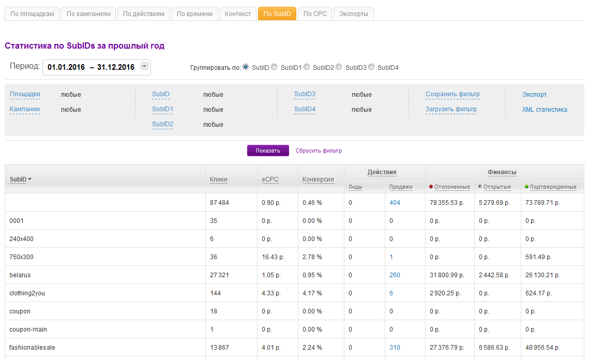Open the Кампании filter selector
This screenshot has width=589, height=360.
click(25, 109)
